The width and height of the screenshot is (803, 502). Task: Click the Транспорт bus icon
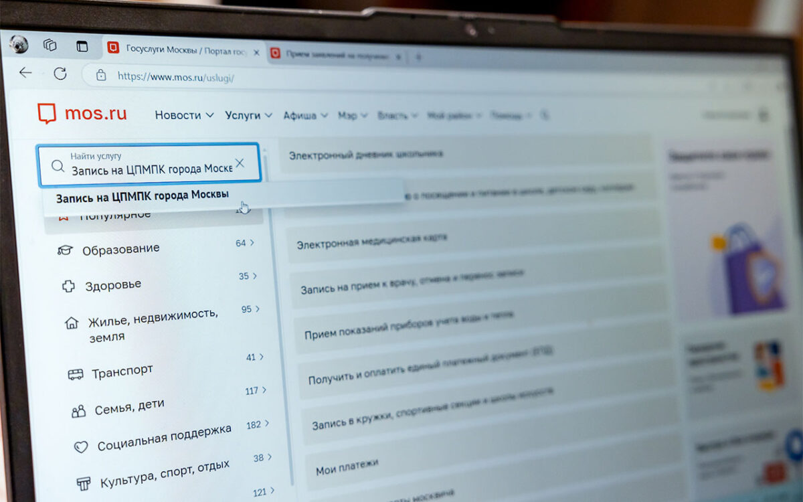[x=75, y=374]
